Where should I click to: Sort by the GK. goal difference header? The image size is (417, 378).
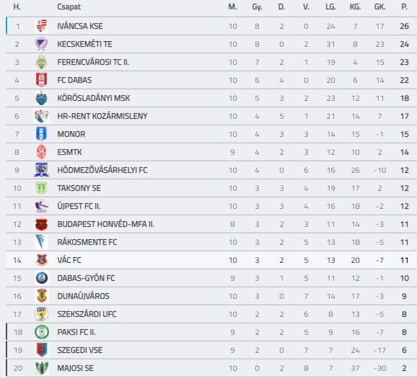coord(379,7)
